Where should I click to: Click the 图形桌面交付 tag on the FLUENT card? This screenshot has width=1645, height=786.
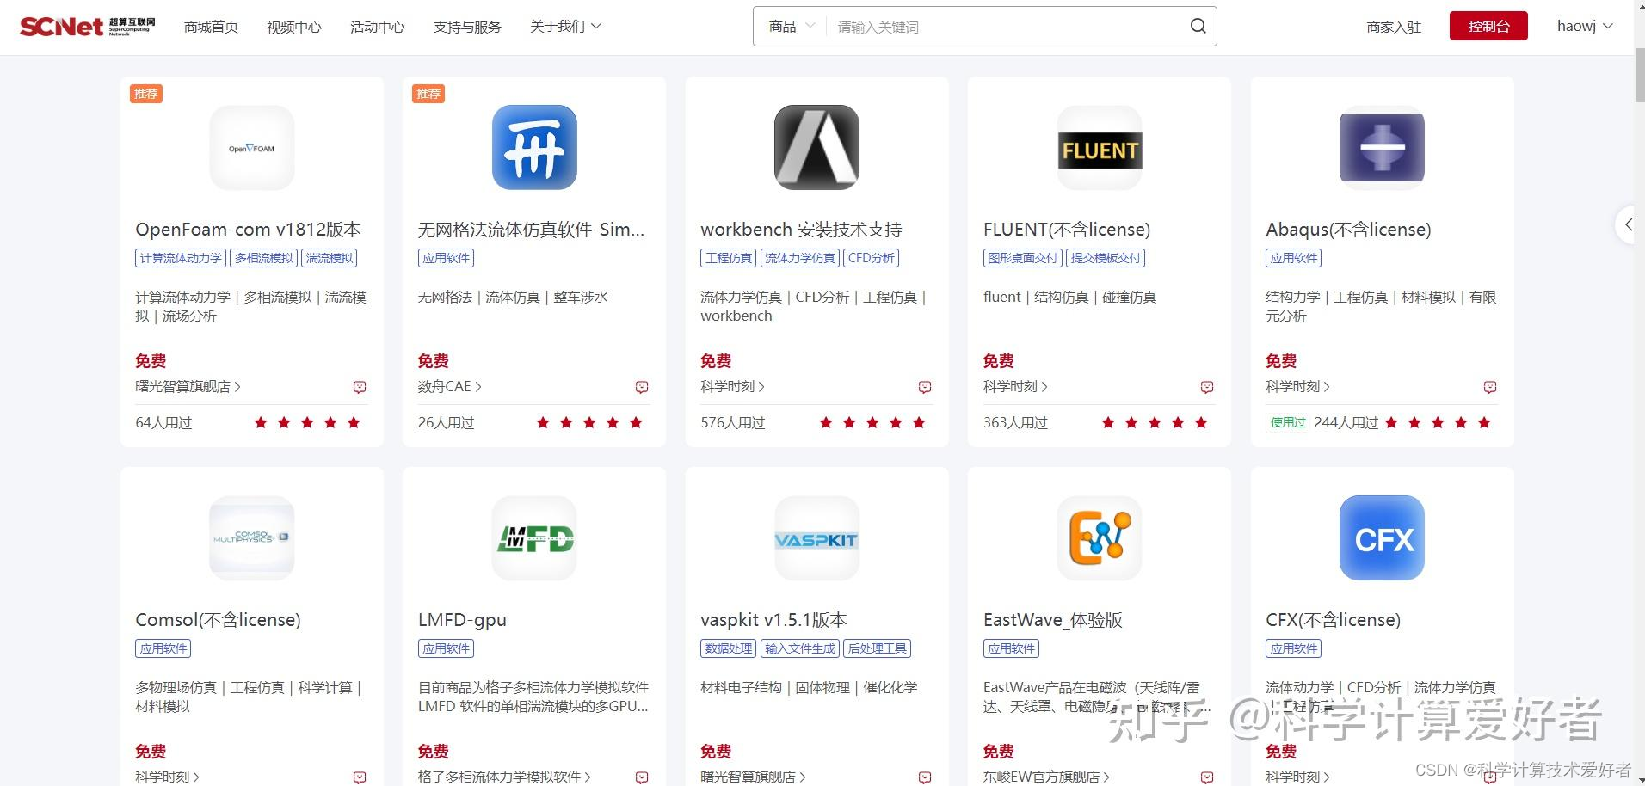coord(1023,258)
